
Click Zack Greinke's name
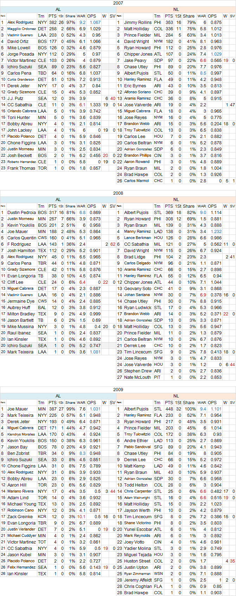[x=20, y=517]
